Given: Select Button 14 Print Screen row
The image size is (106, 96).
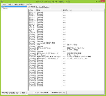Looking at the screenshot, I should click(66, 55).
